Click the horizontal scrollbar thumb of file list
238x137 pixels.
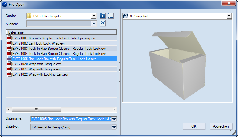[x=37, y=109]
